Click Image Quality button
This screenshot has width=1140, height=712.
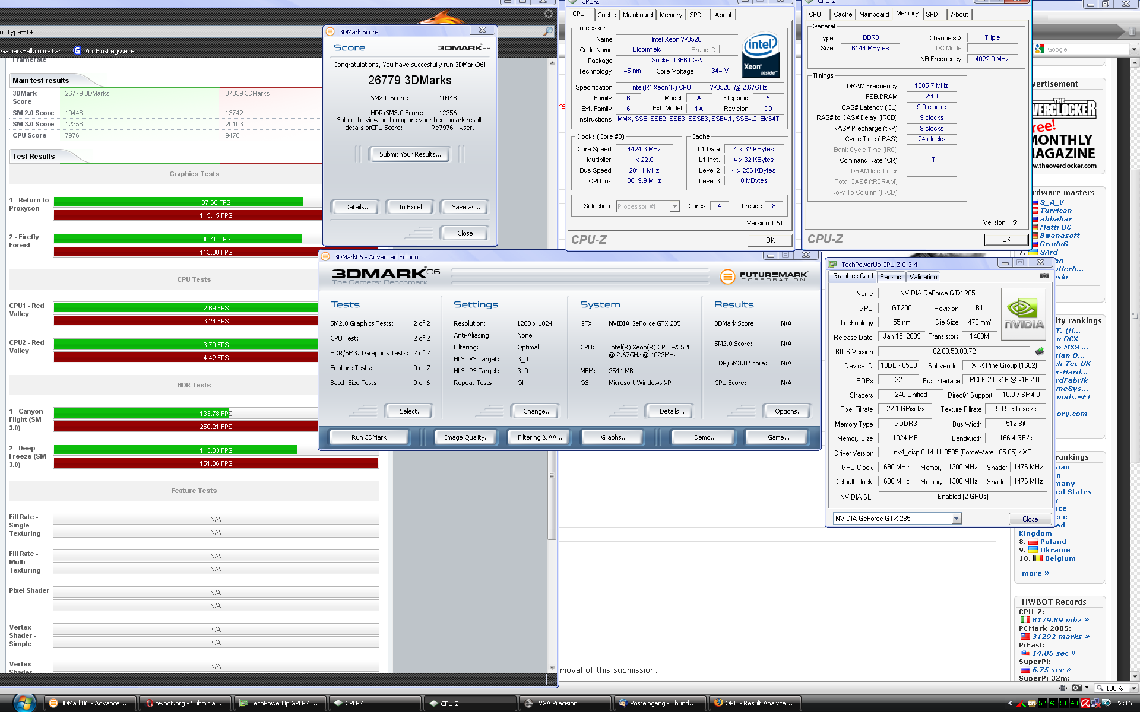click(x=467, y=437)
